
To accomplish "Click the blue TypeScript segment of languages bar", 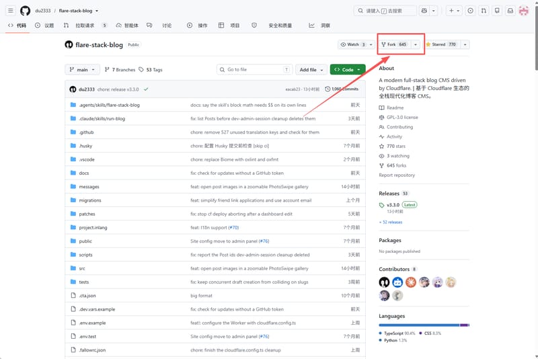I will [419, 325].
